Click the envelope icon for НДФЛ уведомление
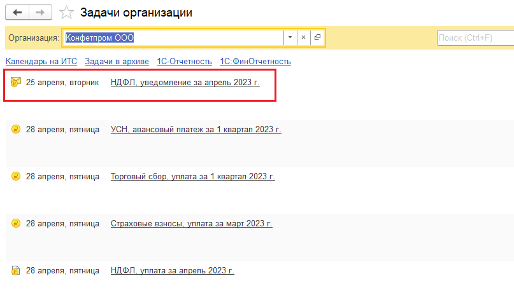This screenshot has height=295, width=514. pyautogui.click(x=16, y=82)
